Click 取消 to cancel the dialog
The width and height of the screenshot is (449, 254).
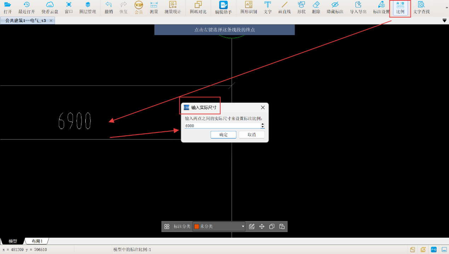[252, 135]
